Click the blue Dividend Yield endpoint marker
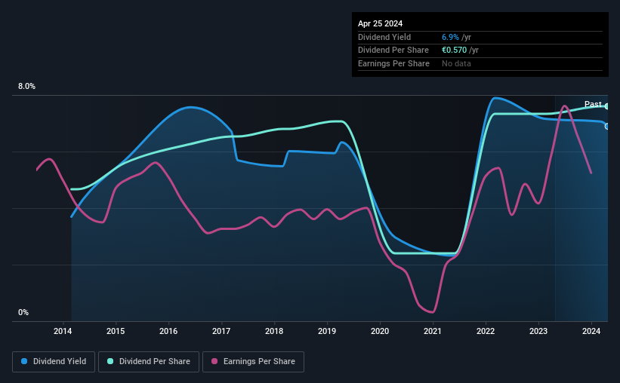Screen dimensions: 620x383 point(607,127)
